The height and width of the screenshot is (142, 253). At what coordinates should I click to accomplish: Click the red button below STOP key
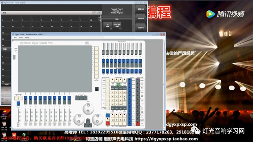108,123
